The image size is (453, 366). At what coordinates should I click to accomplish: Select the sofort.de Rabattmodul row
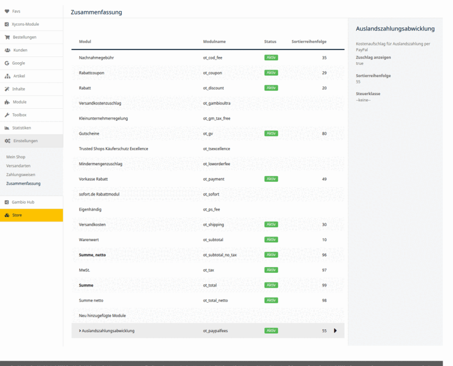coord(208,194)
